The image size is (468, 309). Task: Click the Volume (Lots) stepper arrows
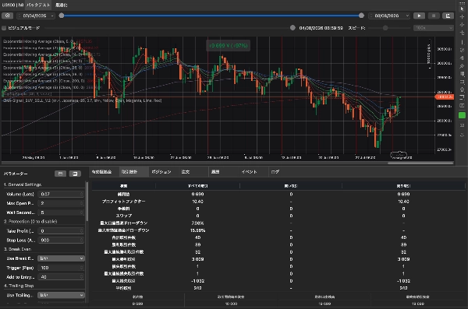click(82, 195)
